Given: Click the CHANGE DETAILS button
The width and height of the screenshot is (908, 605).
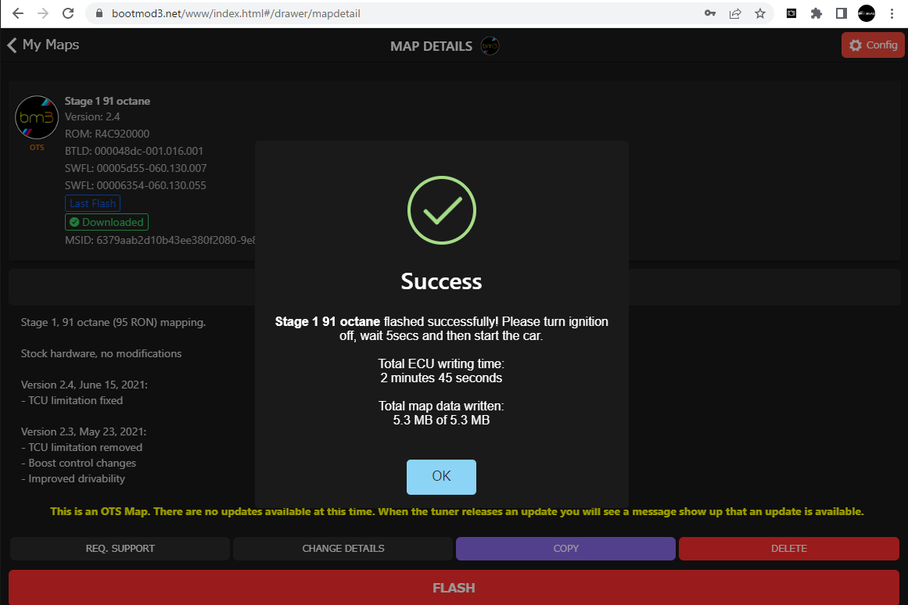Looking at the screenshot, I should tap(343, 548).
